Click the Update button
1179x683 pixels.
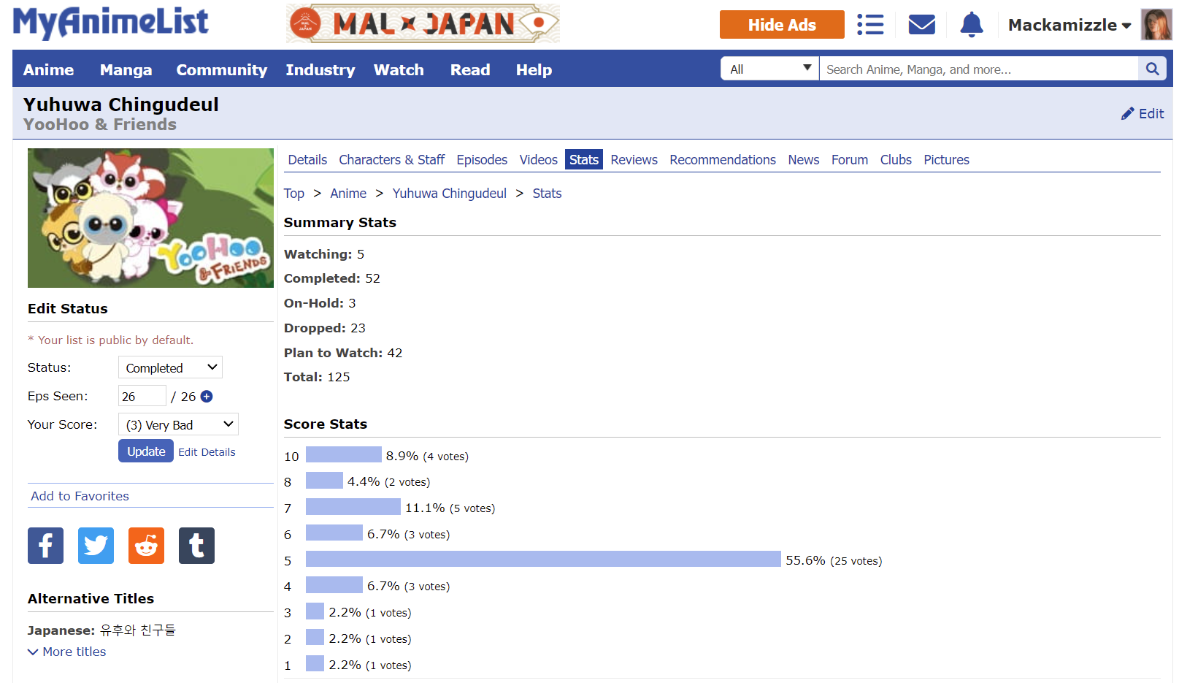tap(146, 451)
